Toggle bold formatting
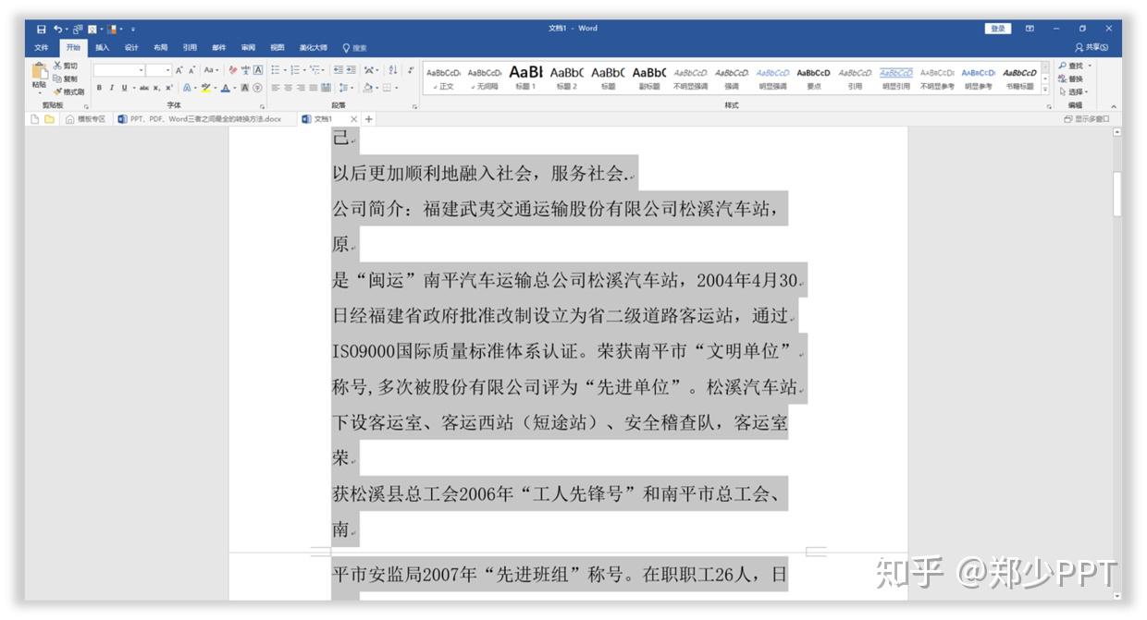This screenshot has height=620, width=1147. 99,88
